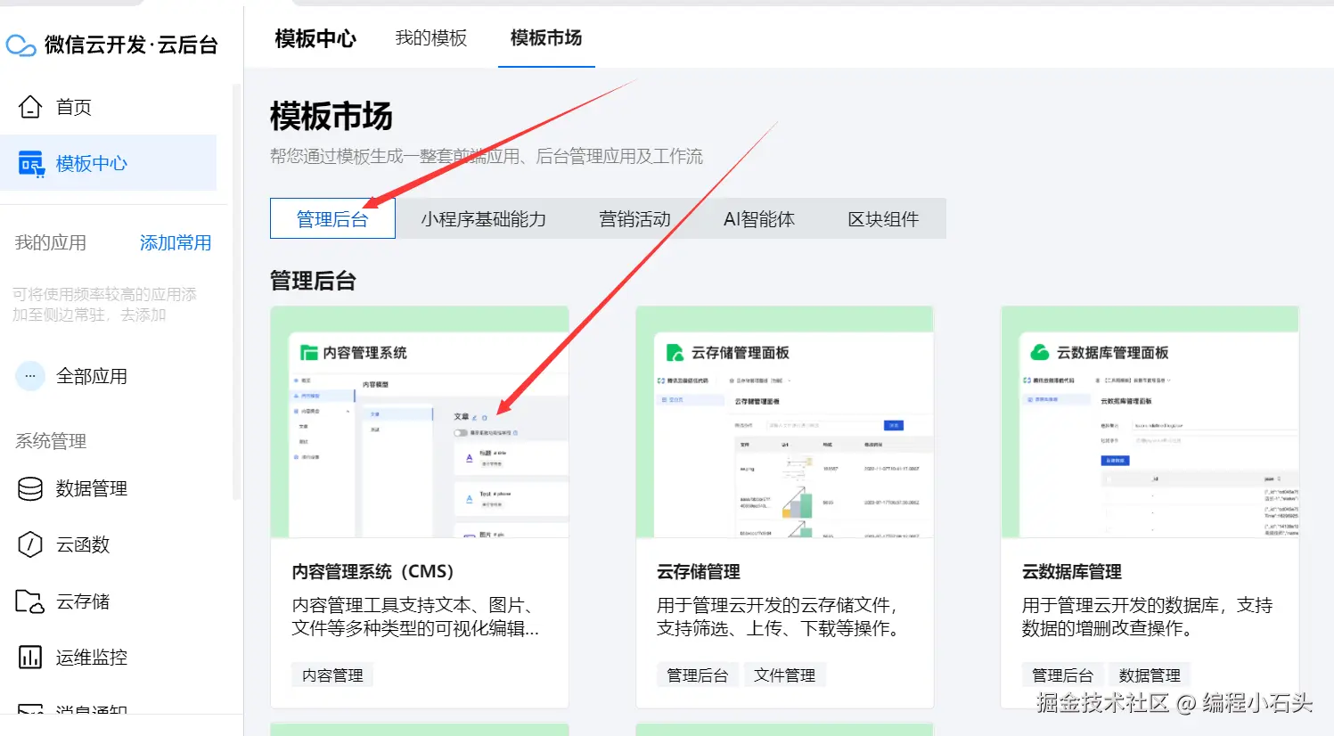The width and height of the screenshot is (1334, 736).
Task: Select the 营销活动 category tab
Action: [x=634, y=219]
